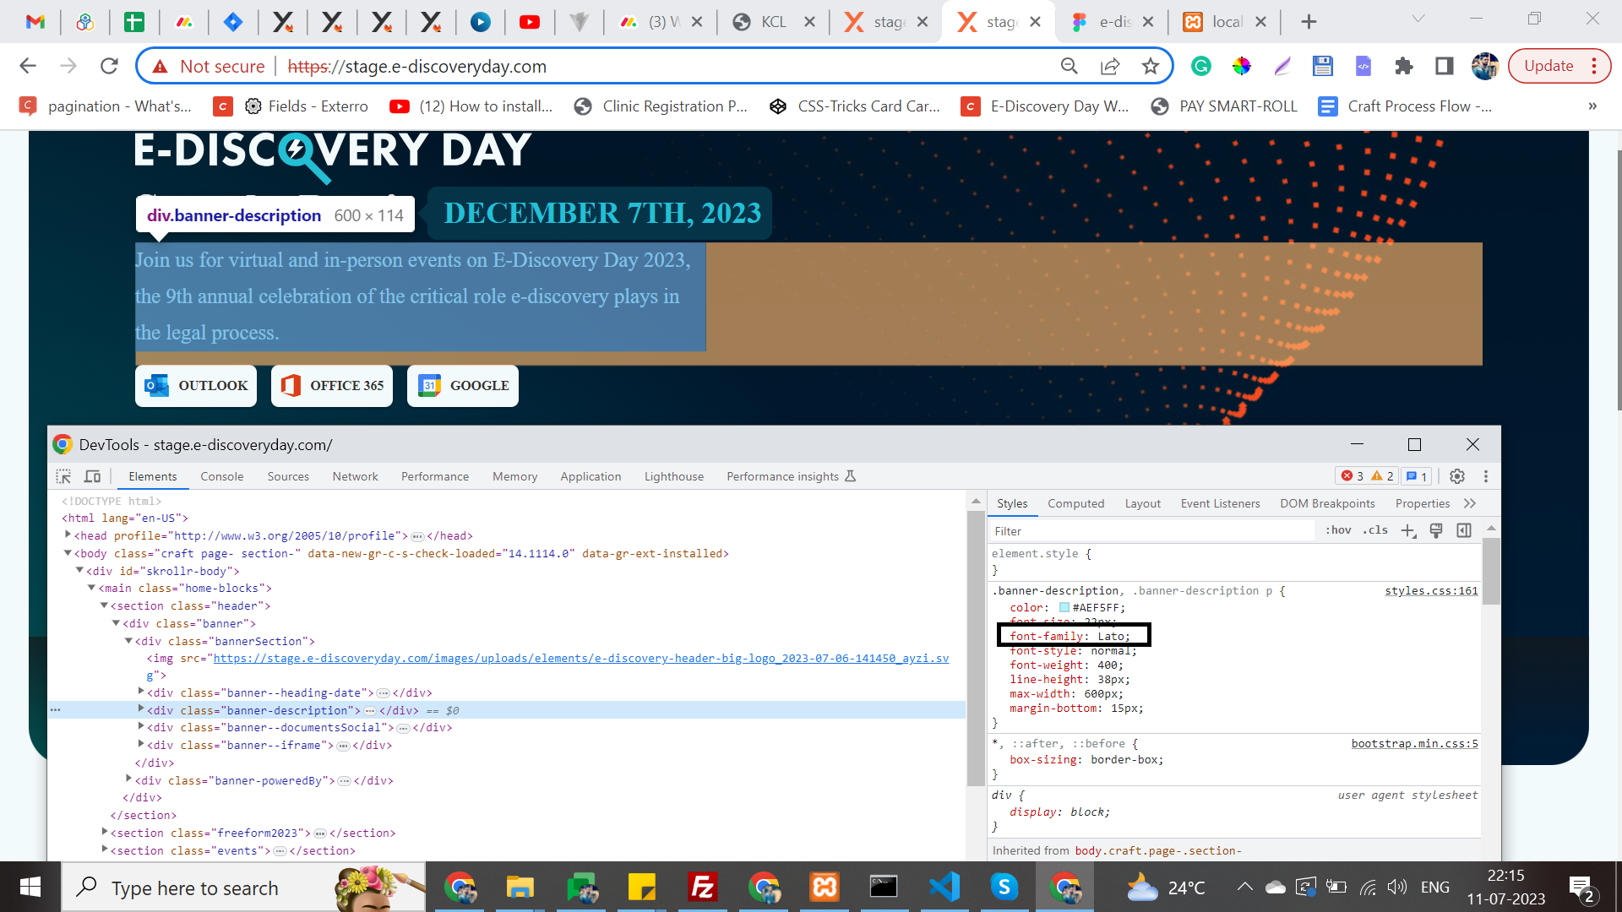Click the errors count badge showing 3
This screenshot has width=1622, height=912.
click(1353, 476)
